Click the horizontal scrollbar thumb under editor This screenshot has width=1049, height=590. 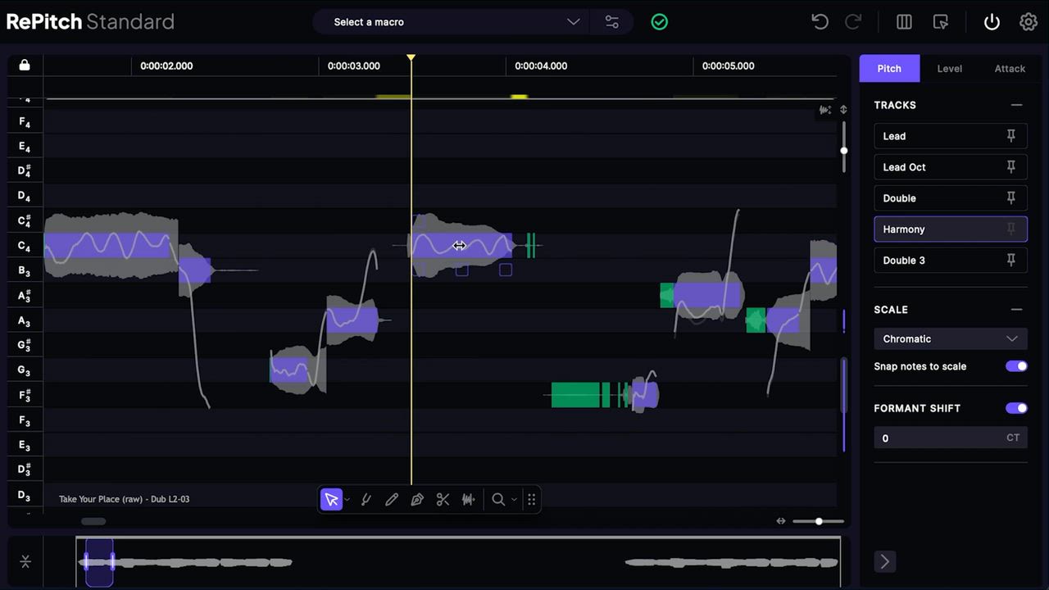click(x=93, y=521)
